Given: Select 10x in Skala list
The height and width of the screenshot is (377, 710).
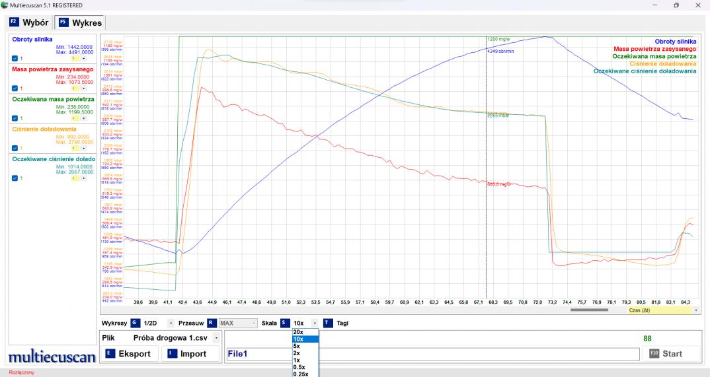Looking at the screenshot, I should pos(305,339).
